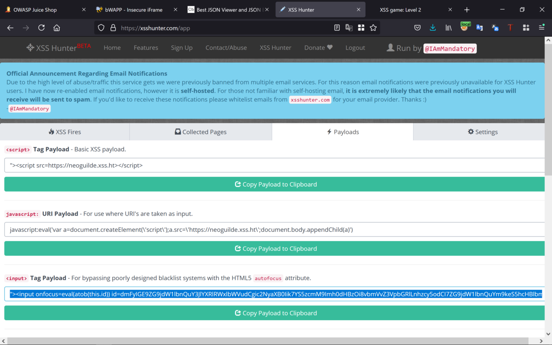
Task: Copy the input tag payload to clipboard
Action: [275, 313]
